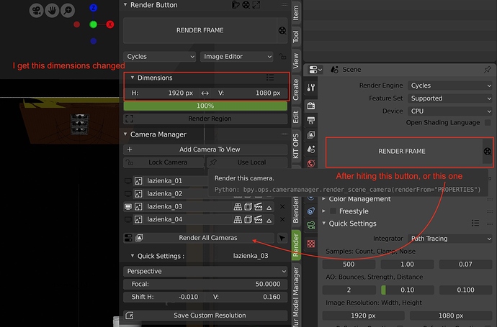The height and width of the screenshot is (327, 497).
Task: Snap view to the Z axis gizmo
Action: pyautogui.click(x=93, y=8)
